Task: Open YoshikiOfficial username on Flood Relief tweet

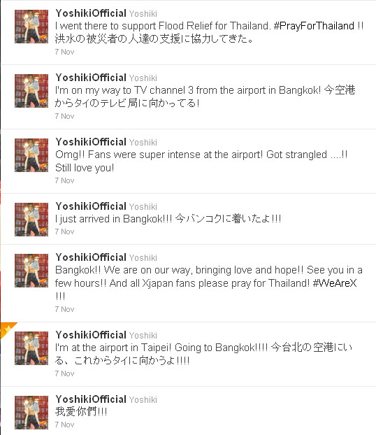Action: coord(91,13)
